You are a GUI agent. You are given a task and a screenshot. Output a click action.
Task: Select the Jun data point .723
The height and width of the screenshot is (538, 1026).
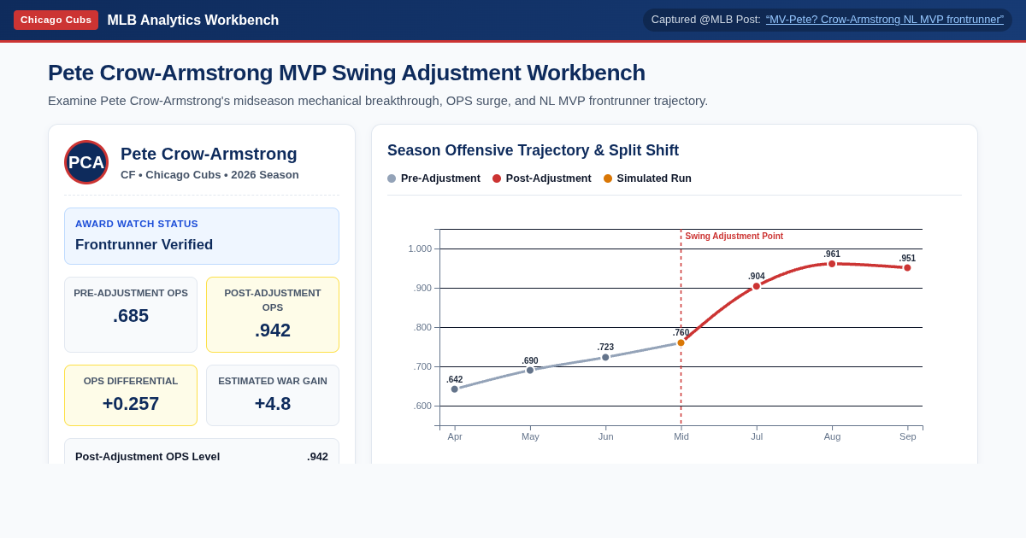tap(605, 358)
